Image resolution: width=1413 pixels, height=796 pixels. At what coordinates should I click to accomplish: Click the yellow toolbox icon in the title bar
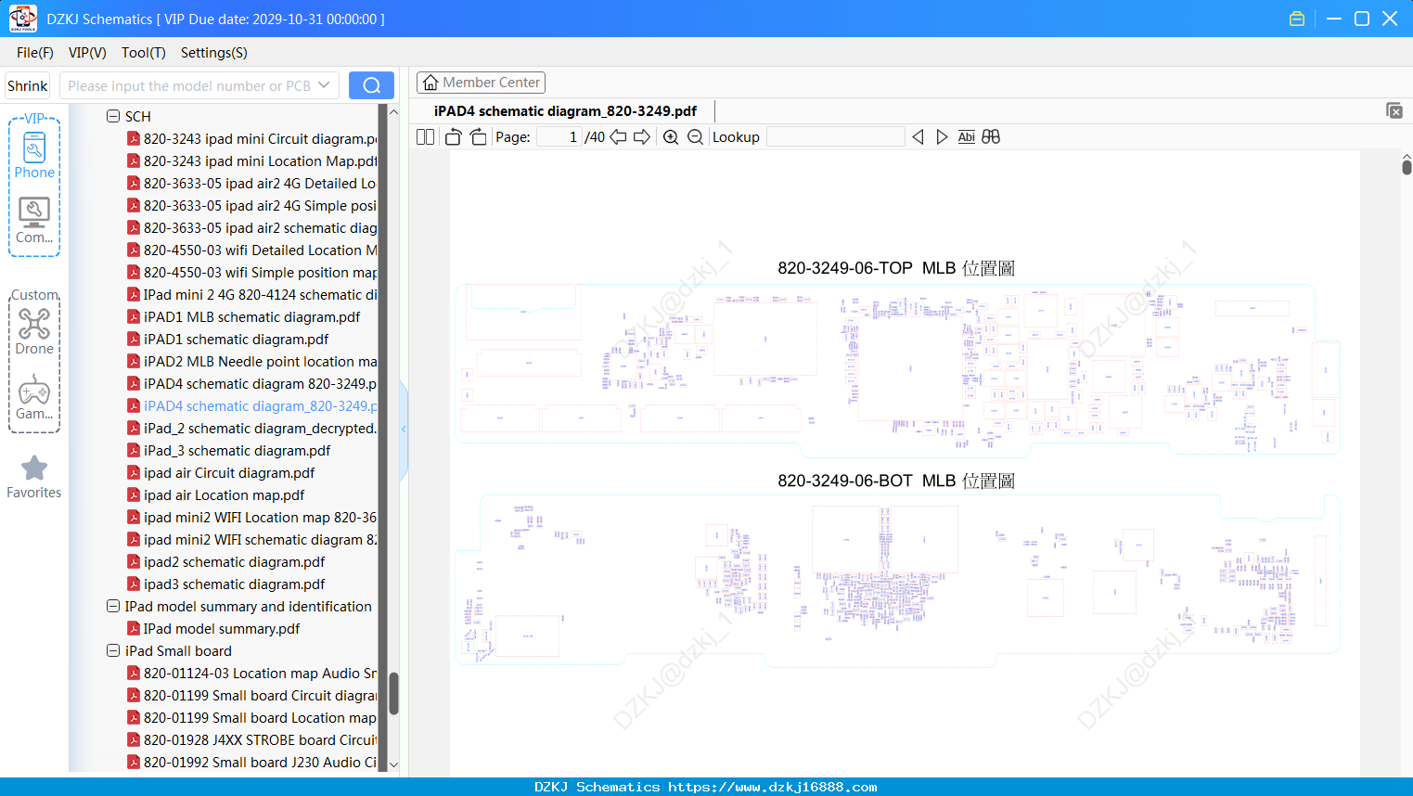coord(1297,19)
